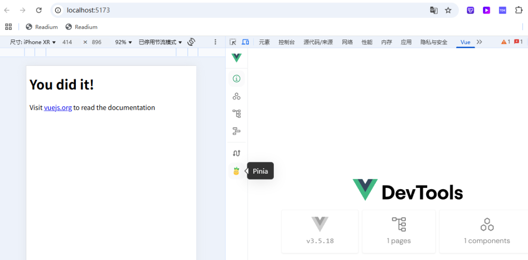
Task: Click the translate page icon in the address bar
Action: 434,10
